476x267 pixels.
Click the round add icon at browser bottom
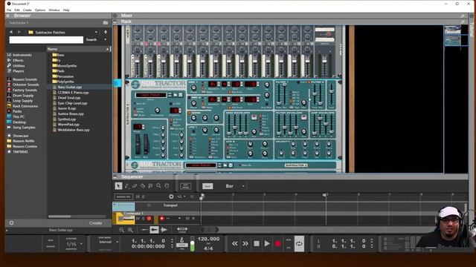pos(11,222)
